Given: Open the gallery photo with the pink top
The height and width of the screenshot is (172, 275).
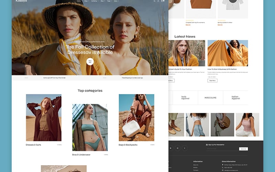Looking at the screenshot, I should click(247, 125).
